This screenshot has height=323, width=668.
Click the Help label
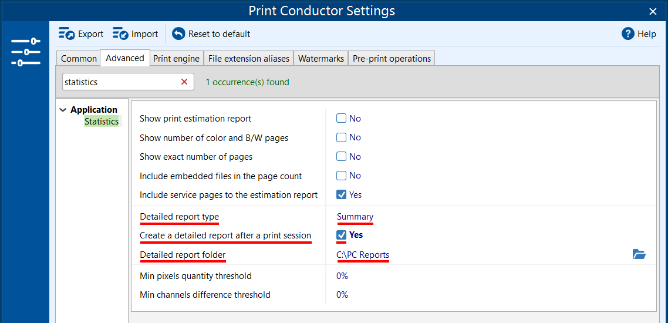647,34
